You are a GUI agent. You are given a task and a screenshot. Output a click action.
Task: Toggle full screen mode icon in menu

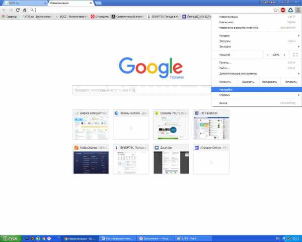(x=295, y=55)
